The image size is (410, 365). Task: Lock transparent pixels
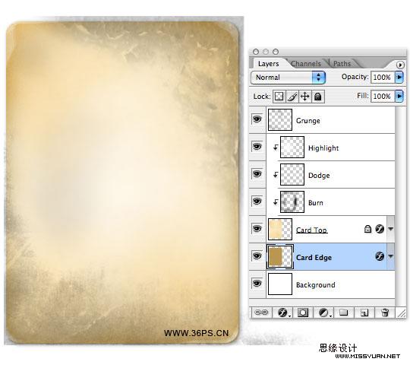pyautogui.click(x=279, y=97)
